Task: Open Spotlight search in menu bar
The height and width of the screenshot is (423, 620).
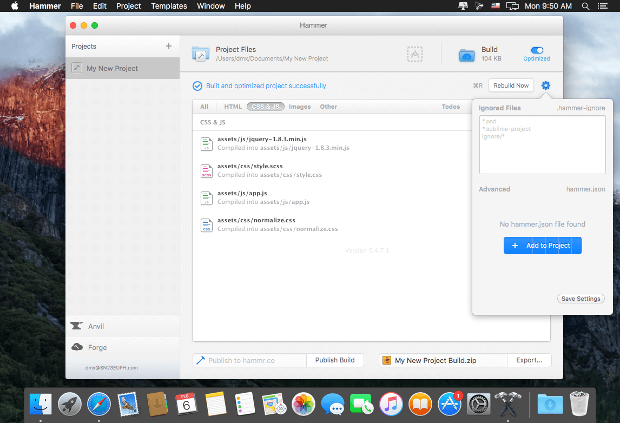Action: [585, 6]
